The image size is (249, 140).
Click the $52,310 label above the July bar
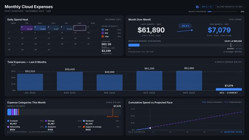click(x=30, y=71)
